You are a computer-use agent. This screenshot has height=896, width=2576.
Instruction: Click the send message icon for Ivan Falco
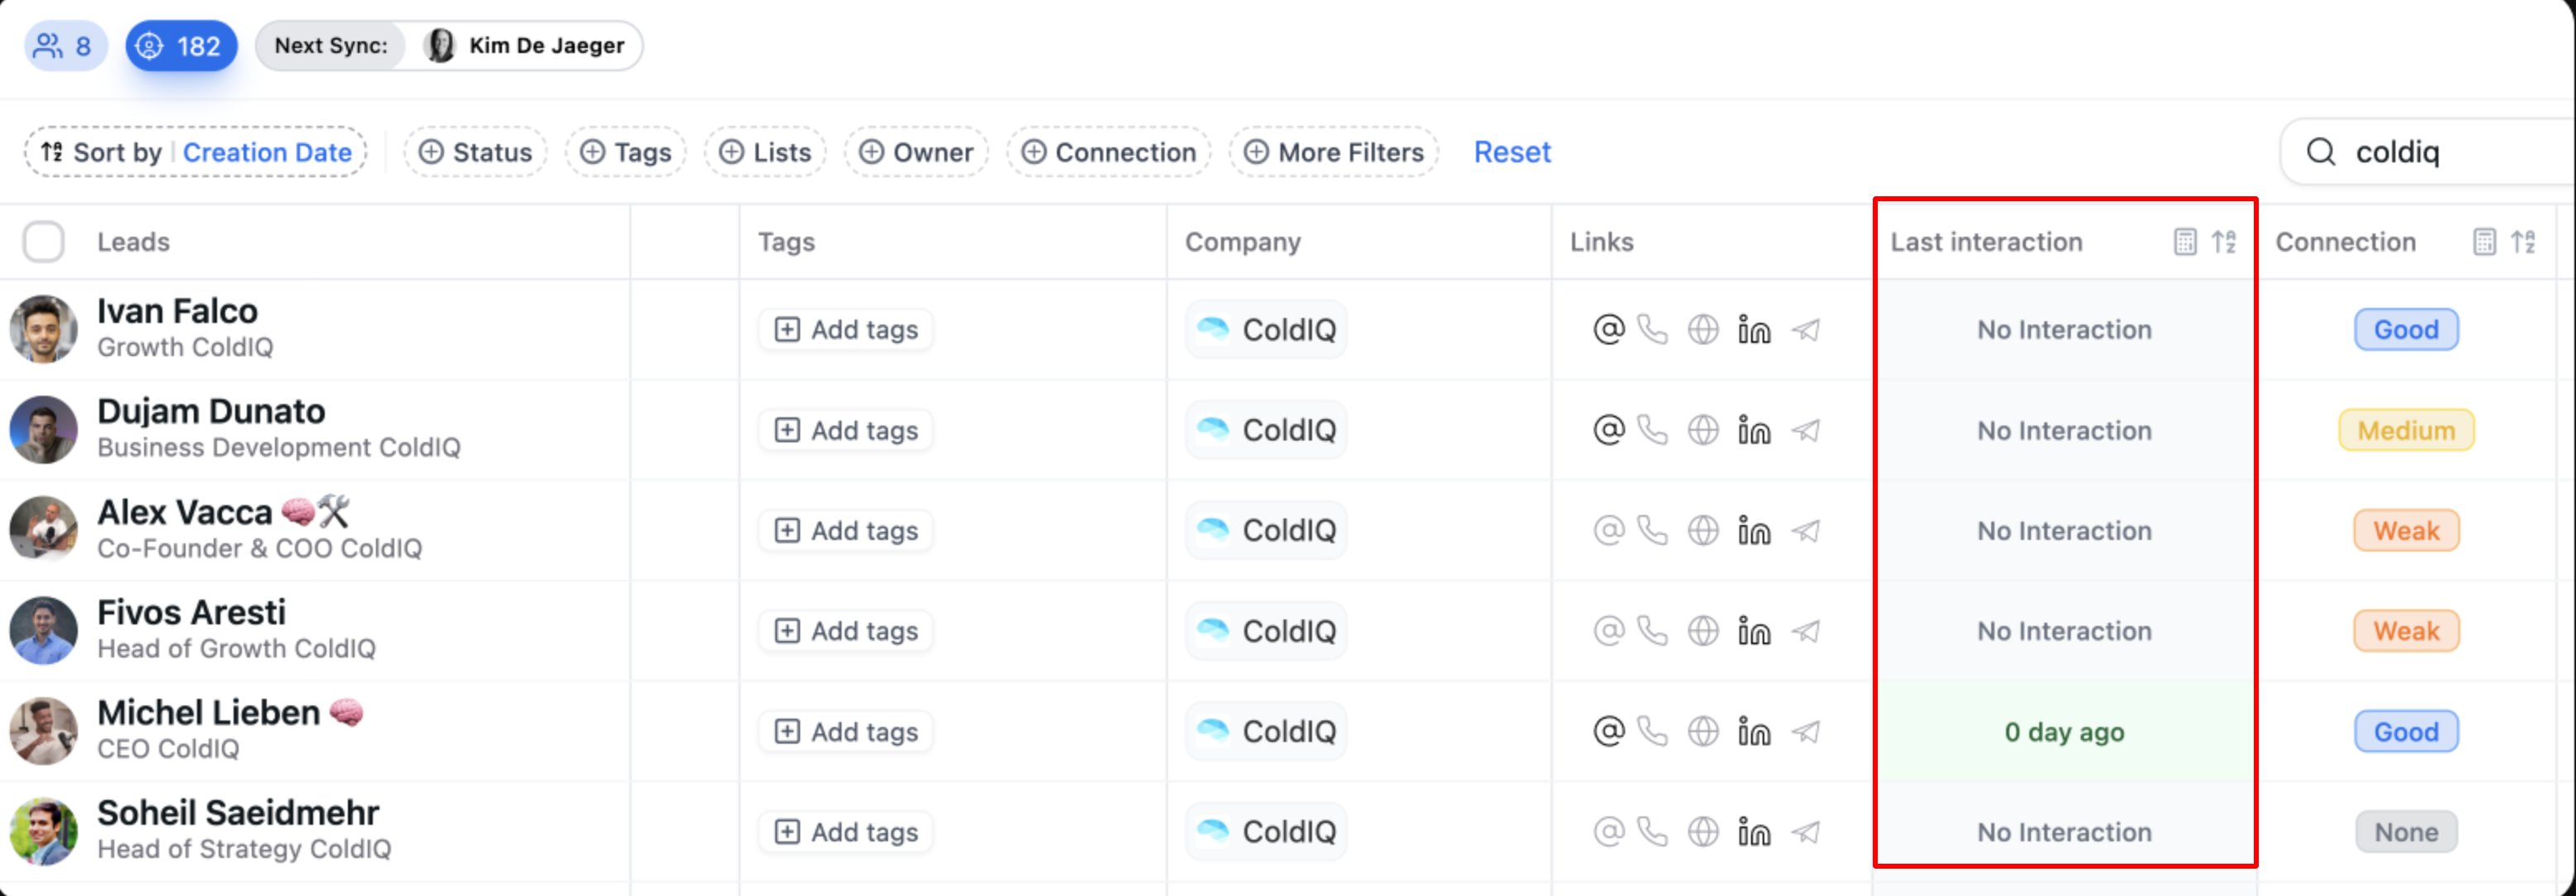point(1805,329)
